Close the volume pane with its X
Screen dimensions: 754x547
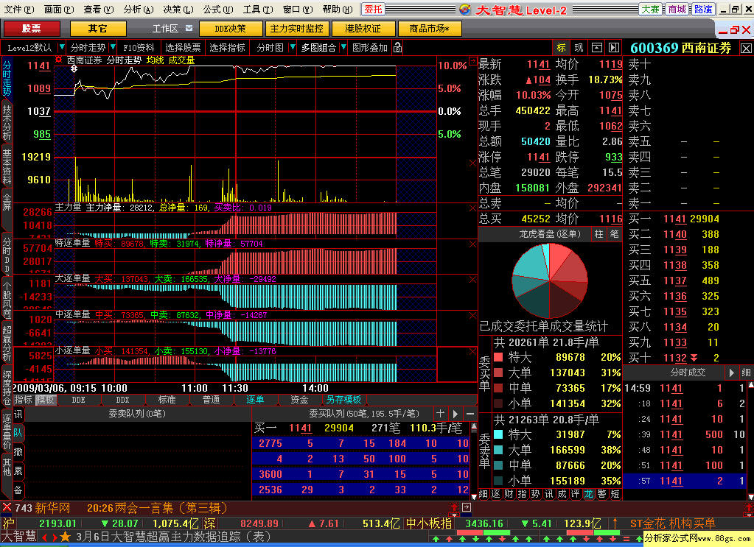[x=472, y=163]
